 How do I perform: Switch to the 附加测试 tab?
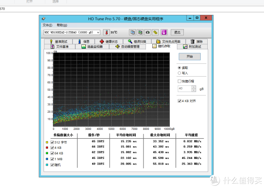[x=192, y=47]
